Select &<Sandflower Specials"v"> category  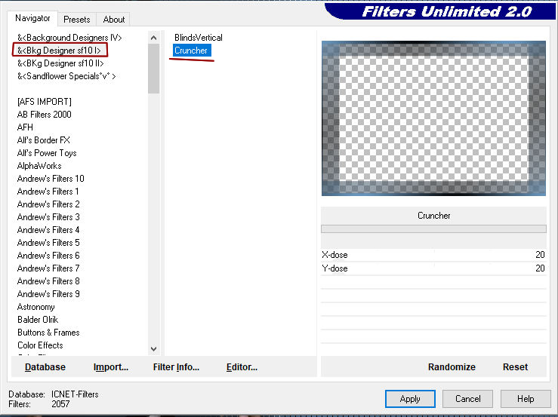(x=66, y=76)
